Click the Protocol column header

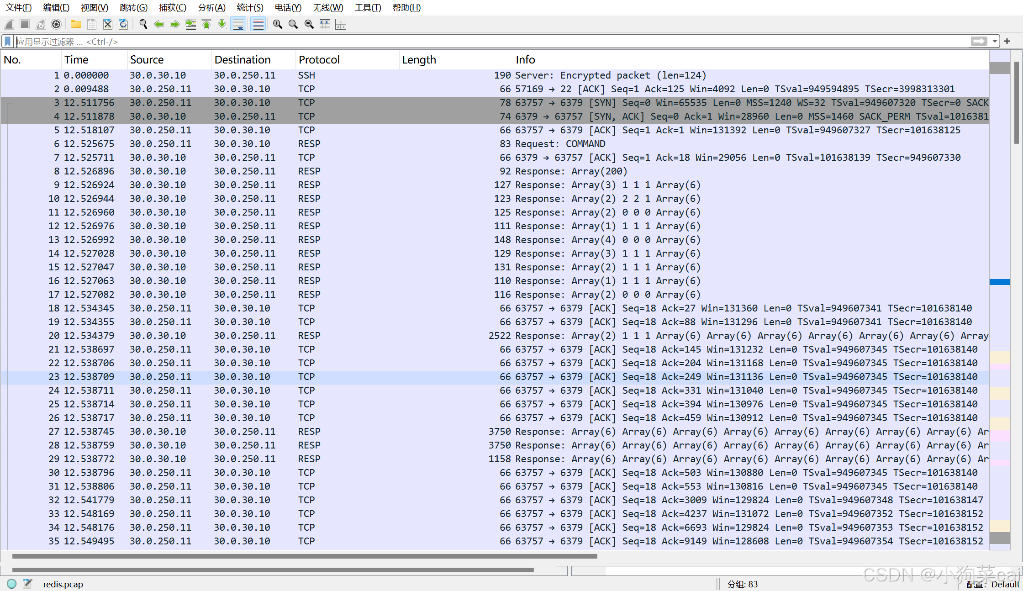tap(319, 60)
